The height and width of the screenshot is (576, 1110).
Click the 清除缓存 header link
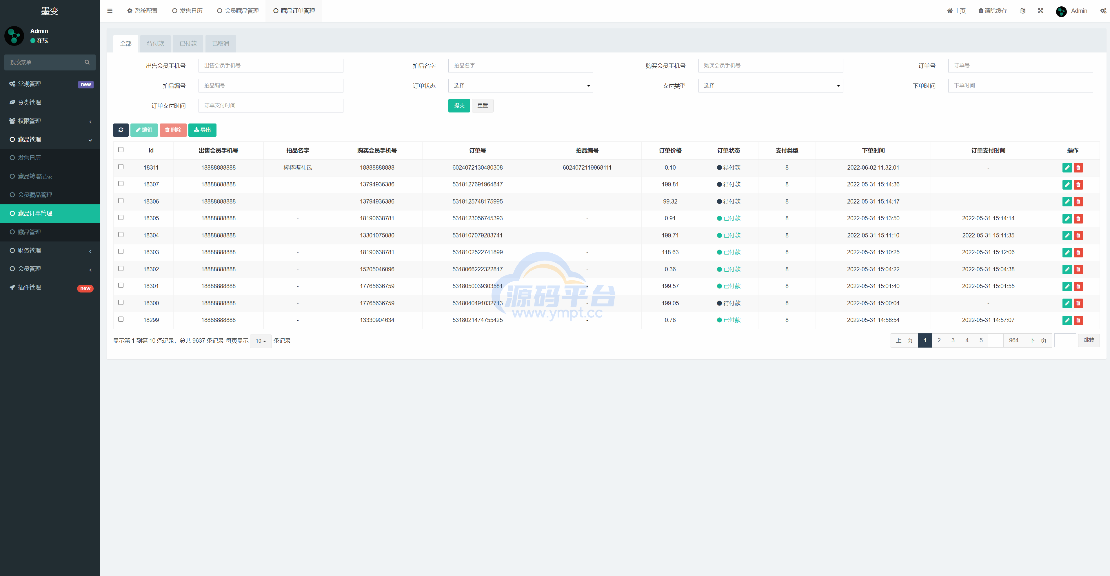click(x=992, y=11)
